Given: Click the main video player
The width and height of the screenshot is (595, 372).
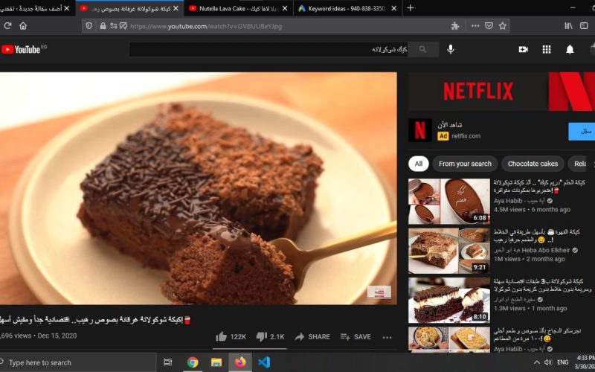Looking at the screenshot, I should click(x=198, y=188).
